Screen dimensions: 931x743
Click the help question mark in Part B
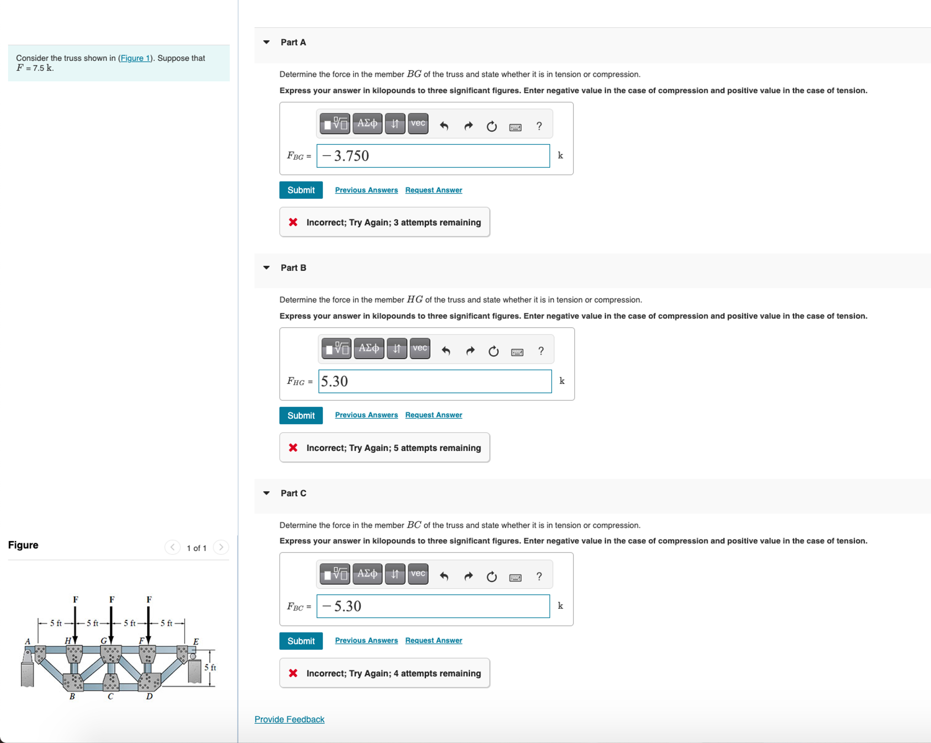click(541, 351)
